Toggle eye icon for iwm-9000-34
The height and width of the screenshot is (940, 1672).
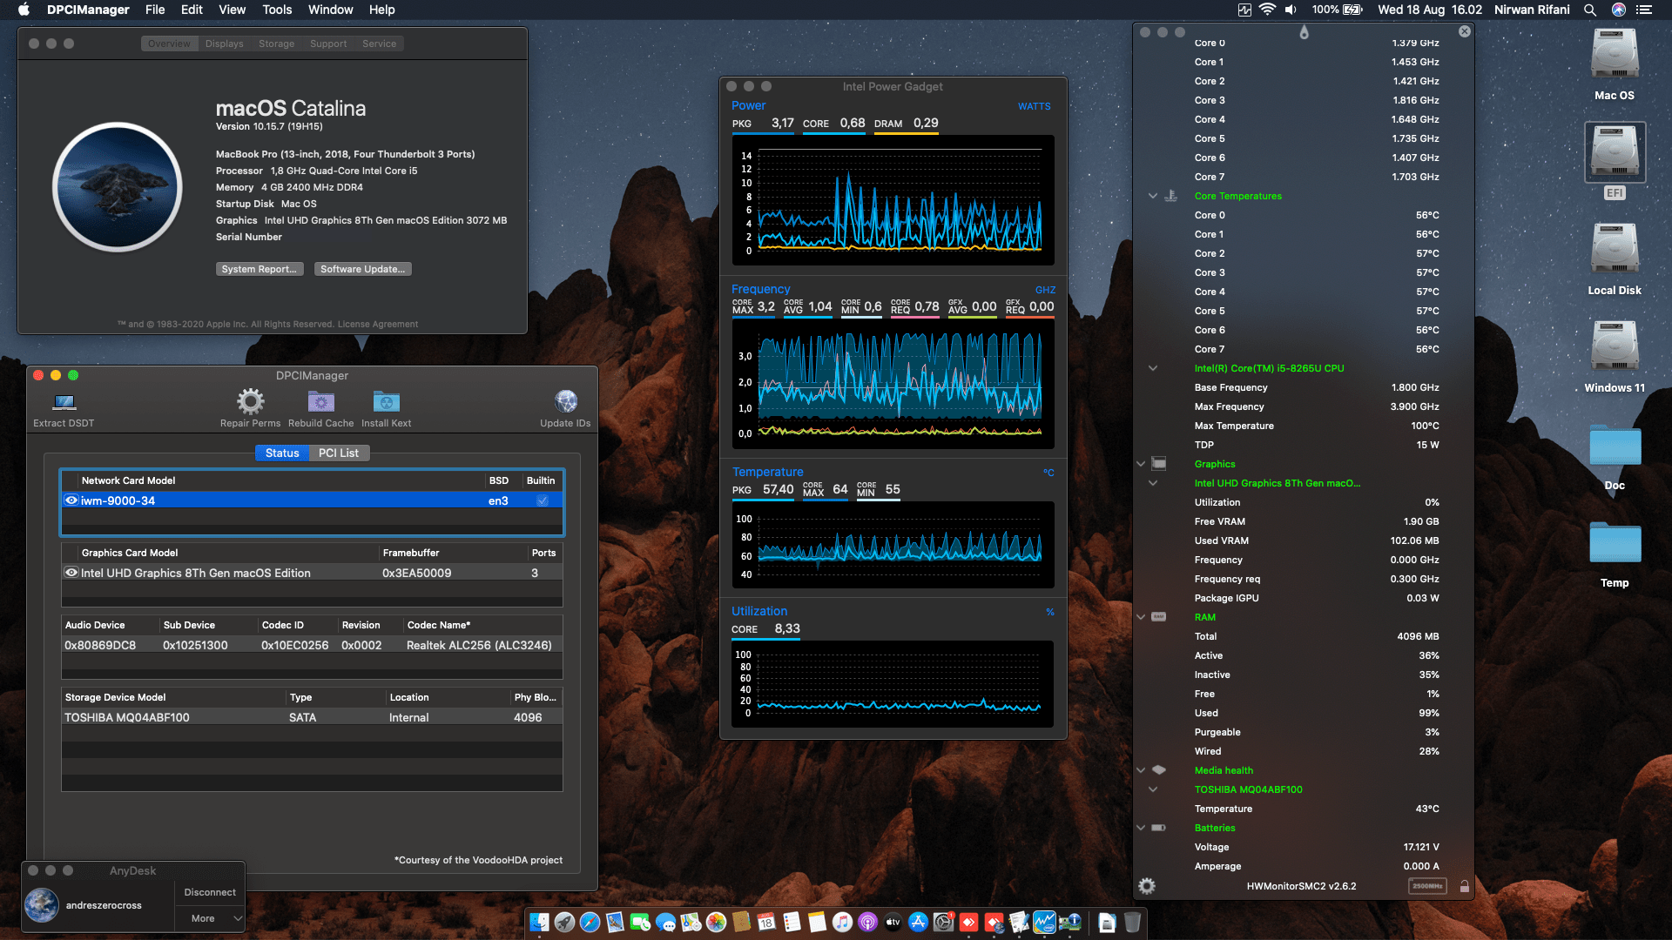click(x=71, y=500)
